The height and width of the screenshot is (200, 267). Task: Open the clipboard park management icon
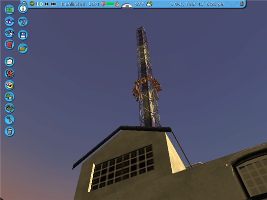point(9,62)
